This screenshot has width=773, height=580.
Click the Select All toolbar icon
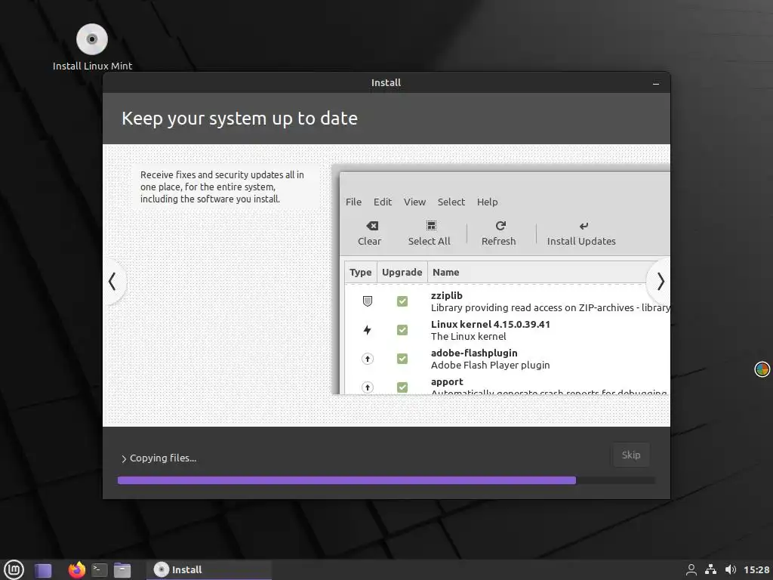tap(431, 226)
